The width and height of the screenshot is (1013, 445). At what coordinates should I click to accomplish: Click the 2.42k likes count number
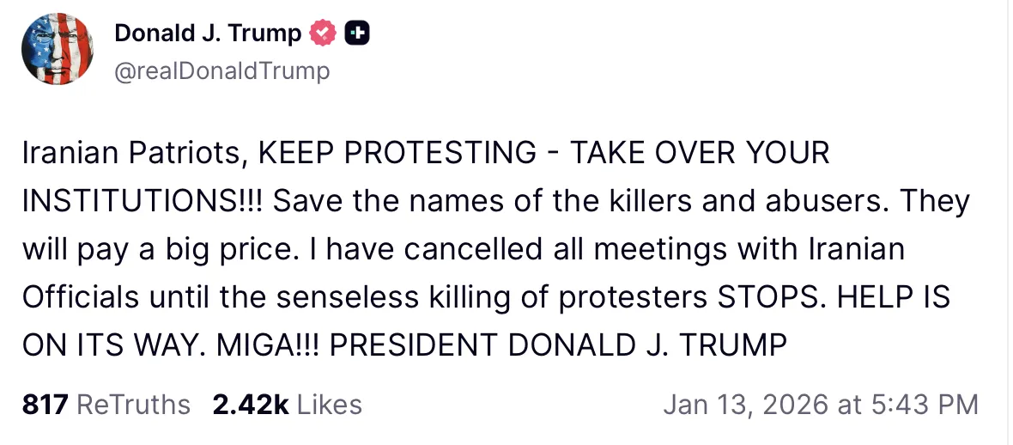click(x=251, y=405)
